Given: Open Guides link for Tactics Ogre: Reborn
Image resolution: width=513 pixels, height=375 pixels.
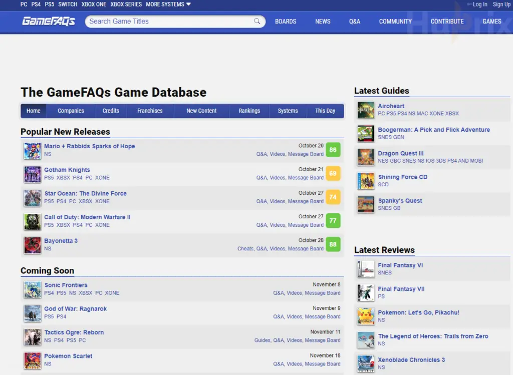Looking at the screenshot, I should pos(263,340).
